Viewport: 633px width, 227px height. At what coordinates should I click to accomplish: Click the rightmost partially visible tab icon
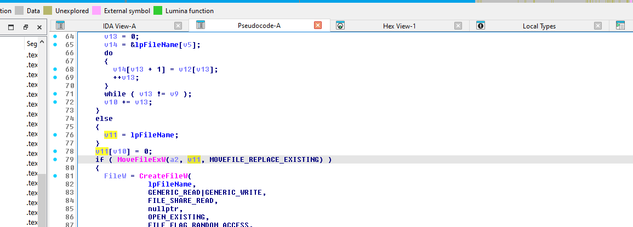620,26
